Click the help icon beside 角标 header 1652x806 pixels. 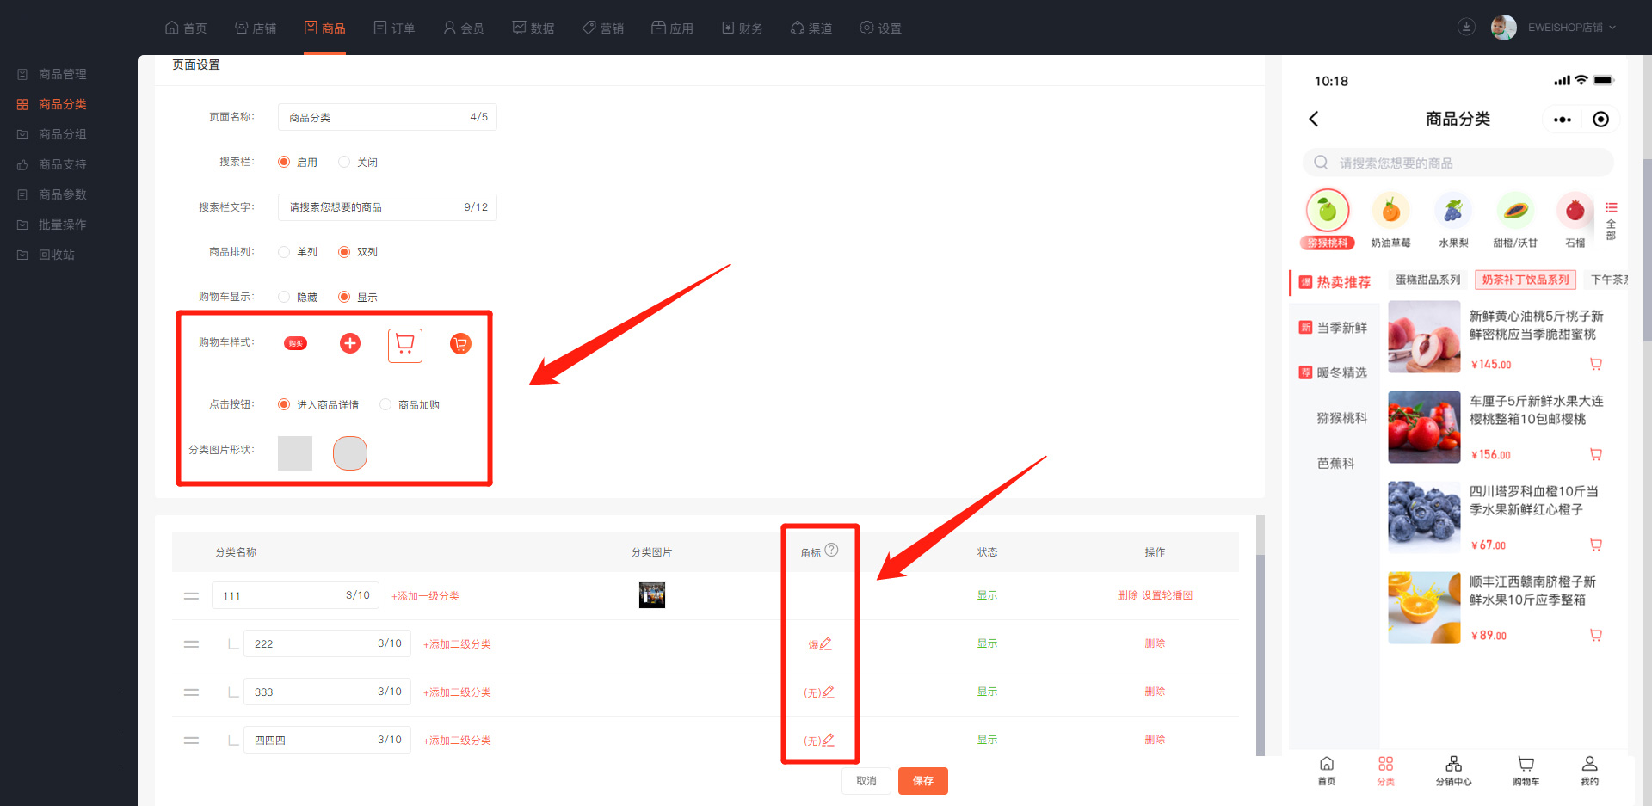point(831,551)
